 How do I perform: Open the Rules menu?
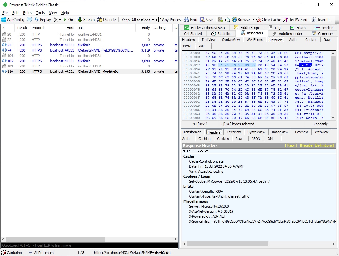click(27, 13)
